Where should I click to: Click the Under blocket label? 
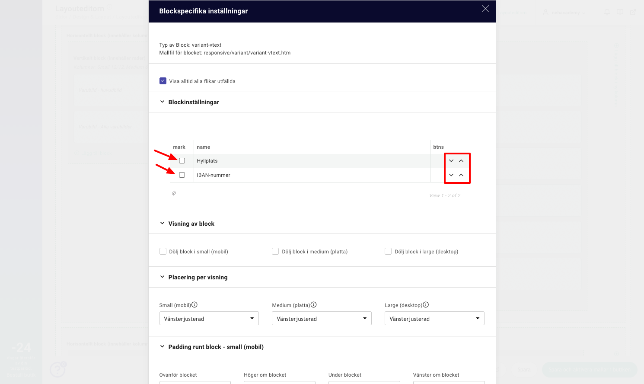pyautogui.click(x=345, y=375)
